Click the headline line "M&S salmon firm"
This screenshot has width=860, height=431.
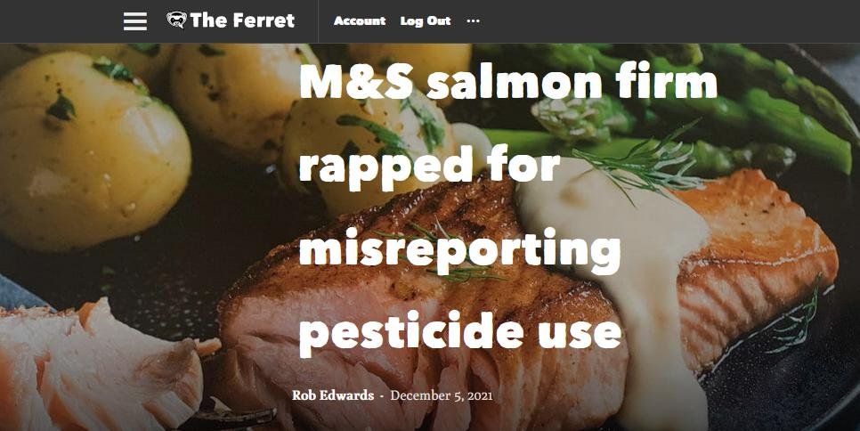pos(508,83)
